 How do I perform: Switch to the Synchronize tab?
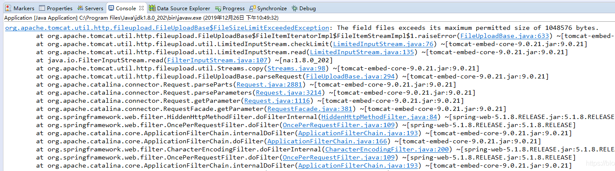point(268,8)
